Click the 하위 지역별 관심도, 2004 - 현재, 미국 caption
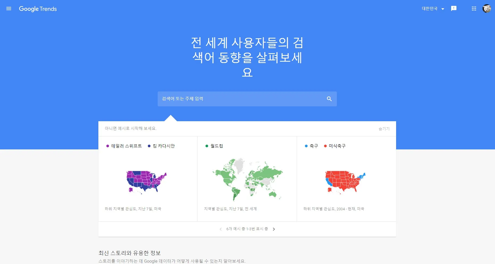The width and height of the screenshot is (495, 264). (x=334, y=209)
